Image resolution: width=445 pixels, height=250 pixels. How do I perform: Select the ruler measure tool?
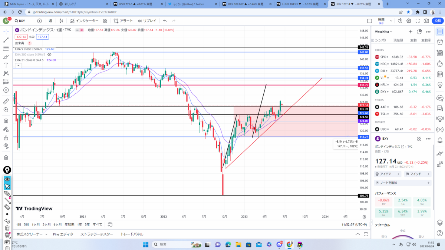click(6, 101)
